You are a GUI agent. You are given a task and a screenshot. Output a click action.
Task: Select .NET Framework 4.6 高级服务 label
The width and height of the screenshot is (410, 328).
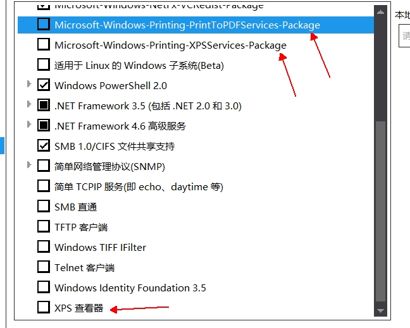[120, 126]
